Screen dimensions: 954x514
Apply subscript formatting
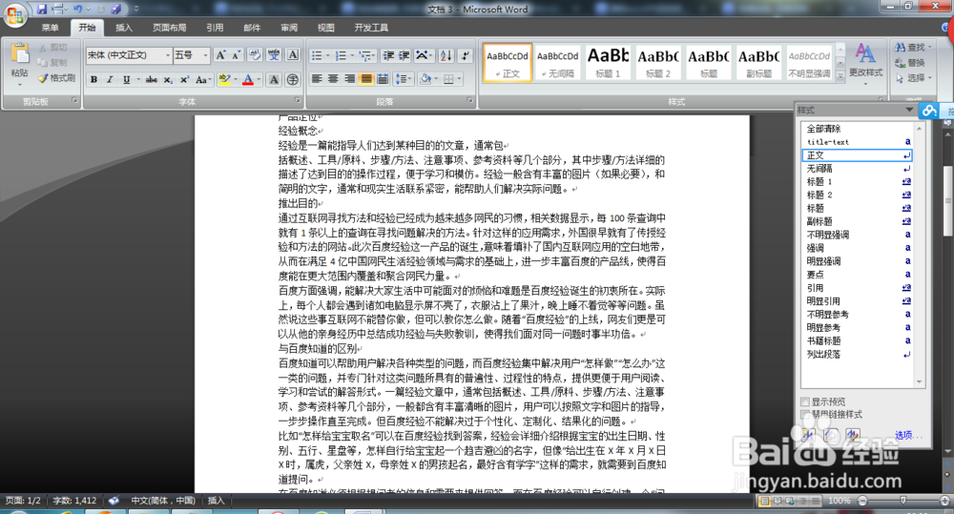pos(168,80)
